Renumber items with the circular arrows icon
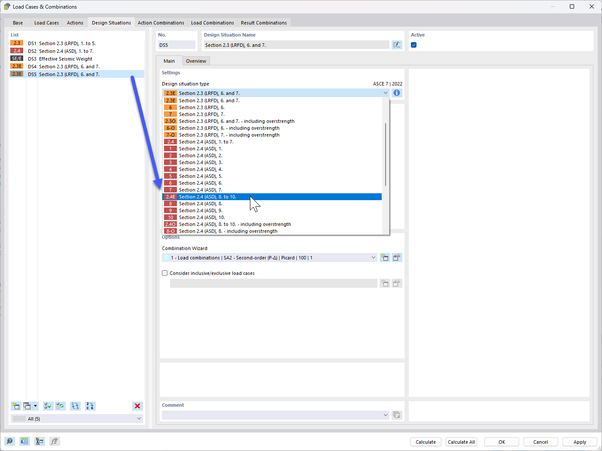This screenshot has height=451, width=602. tap(75, 406)
